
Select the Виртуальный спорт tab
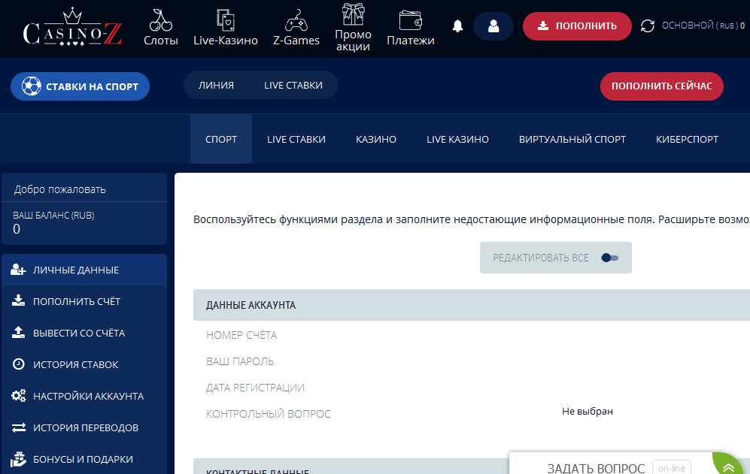pyautogui.click(x=572, y=139)
